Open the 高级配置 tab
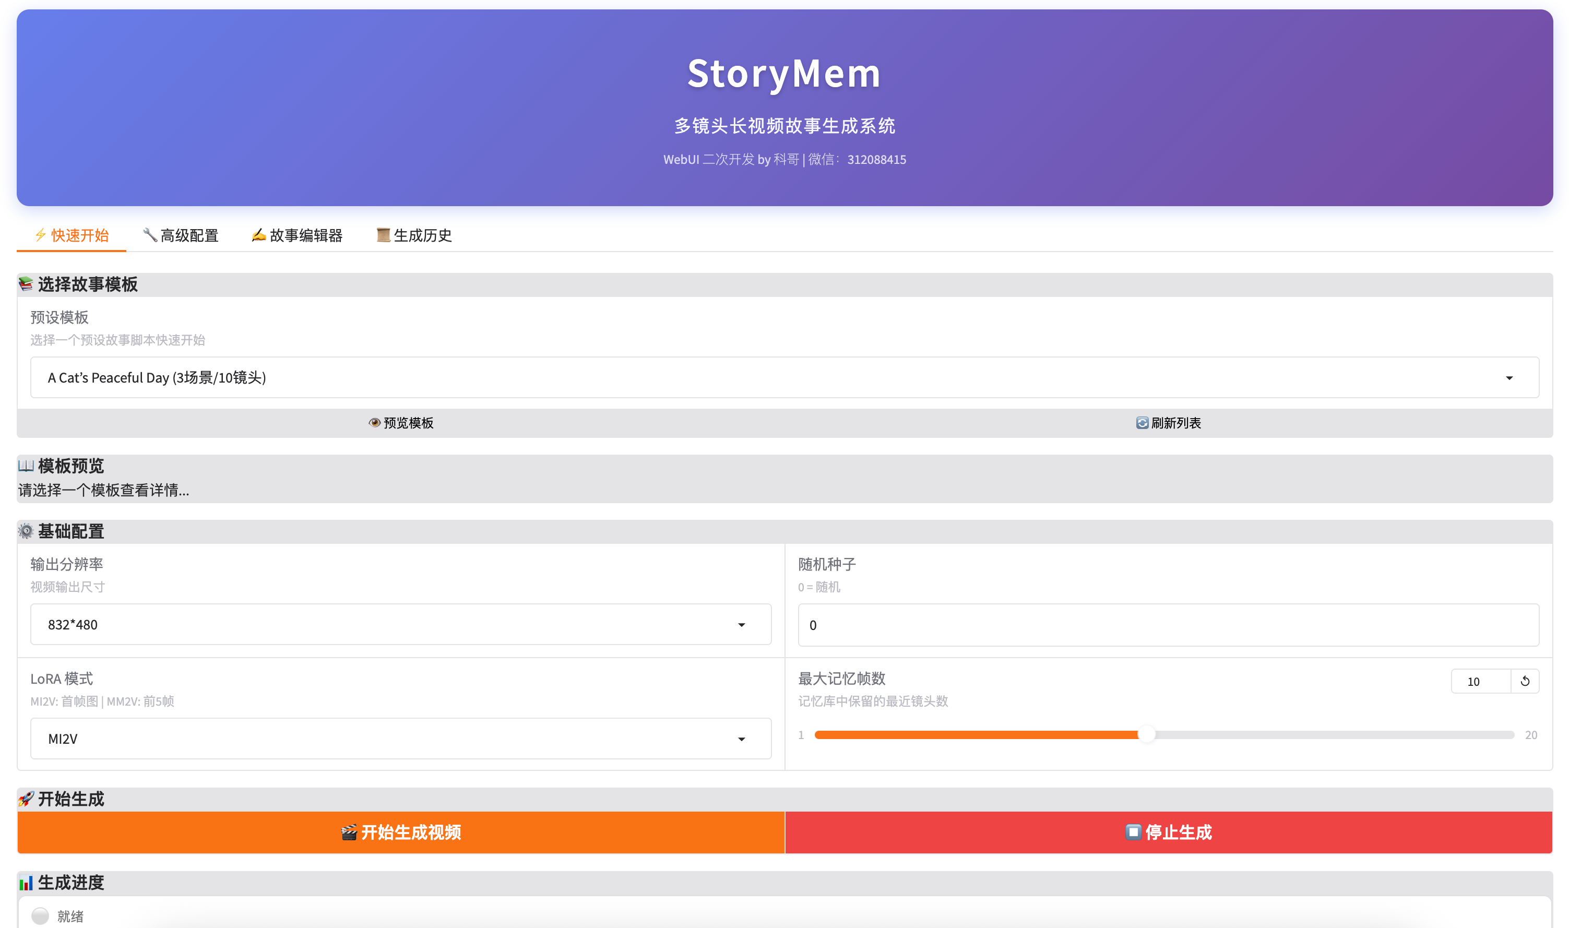This screenshot has height=928, width=1569. pyautogui.click(x=189, y=236)
